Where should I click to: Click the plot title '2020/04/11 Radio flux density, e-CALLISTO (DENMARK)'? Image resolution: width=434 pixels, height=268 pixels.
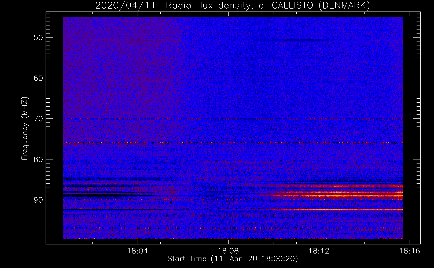click(x=233, y=6)
